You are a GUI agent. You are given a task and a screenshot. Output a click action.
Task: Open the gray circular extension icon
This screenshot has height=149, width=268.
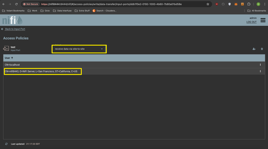coord(223,4)
